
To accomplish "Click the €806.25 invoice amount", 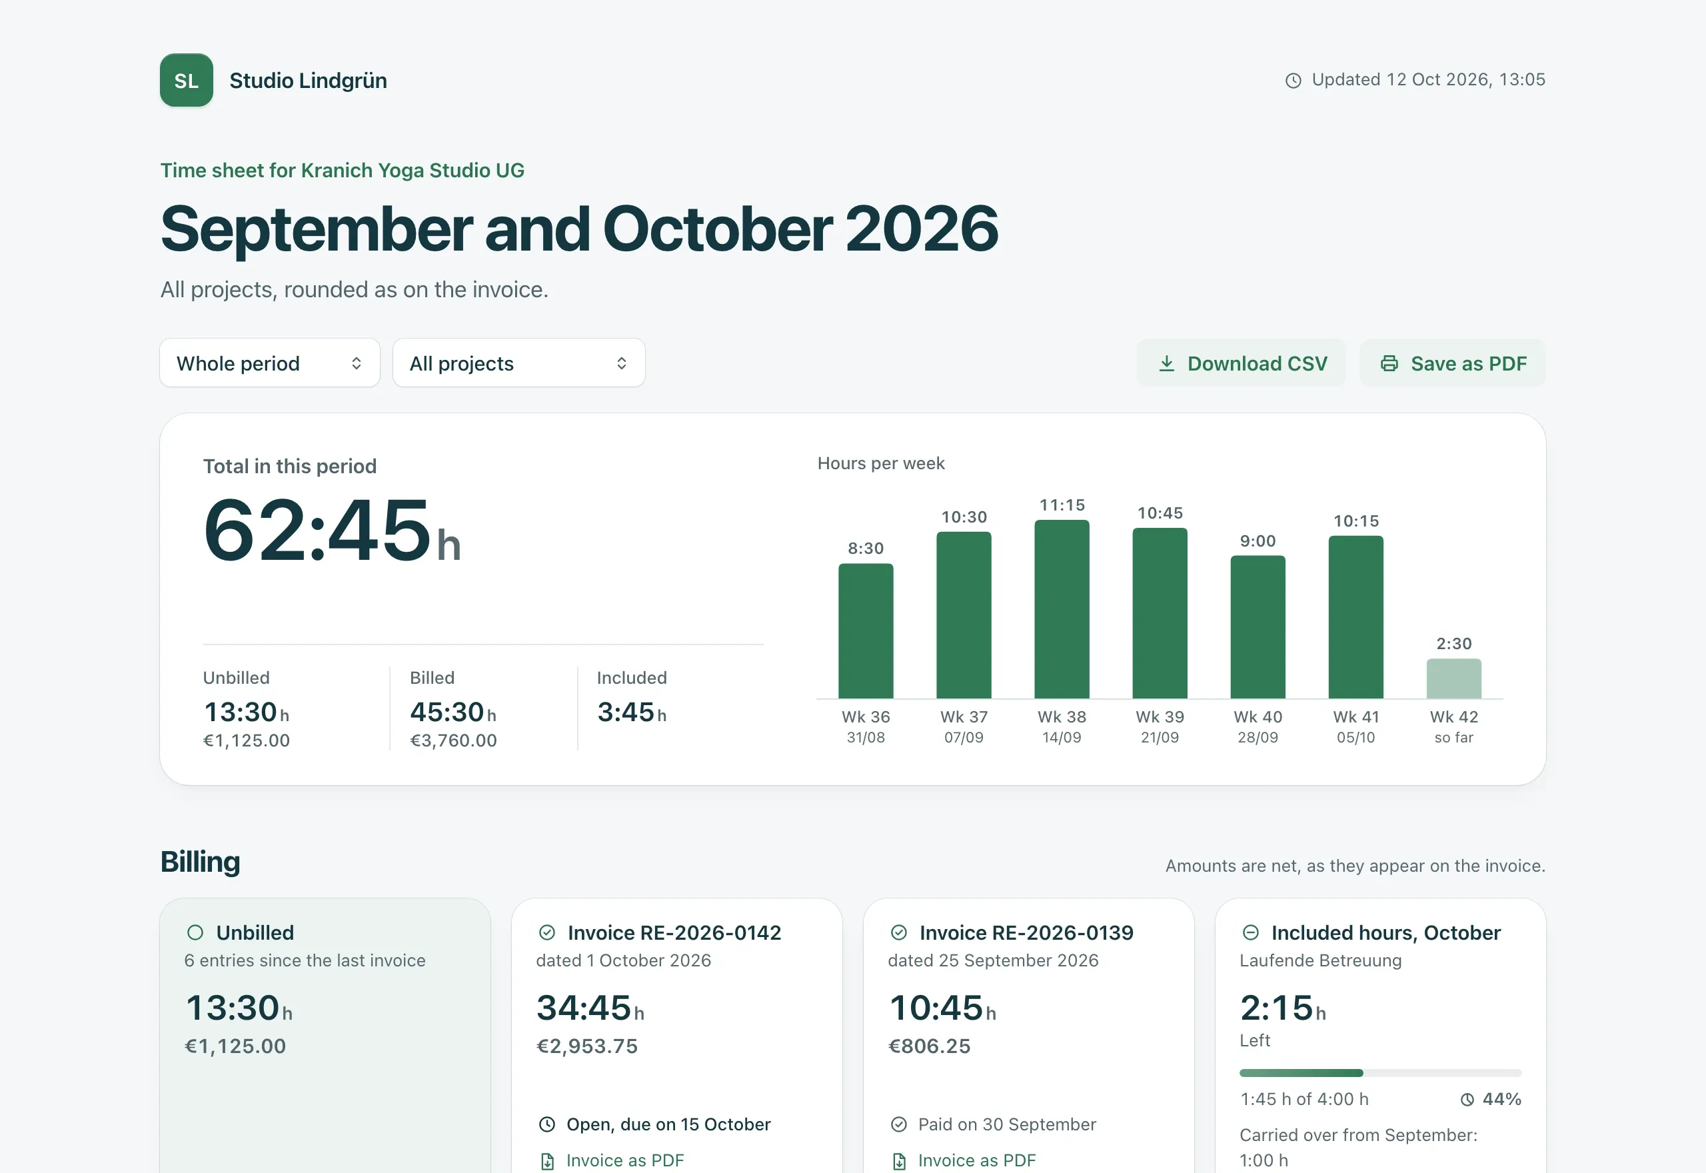I will [930, 1046].
